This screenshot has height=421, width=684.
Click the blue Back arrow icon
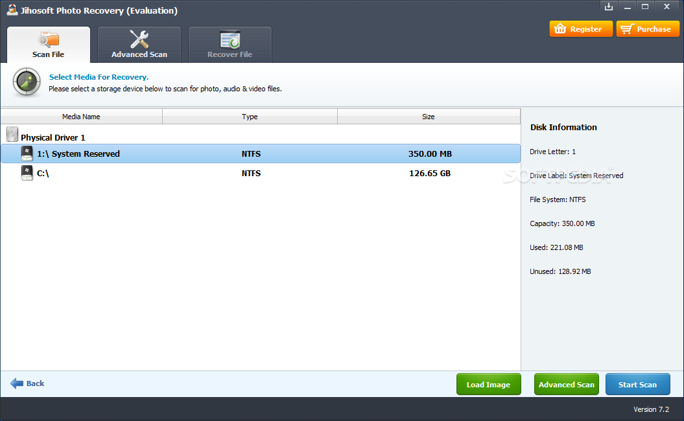[x=17, y=383]
